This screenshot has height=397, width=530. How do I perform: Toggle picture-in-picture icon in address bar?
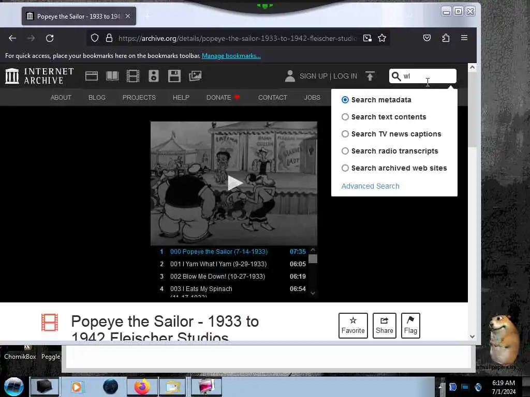click(367, 38)
